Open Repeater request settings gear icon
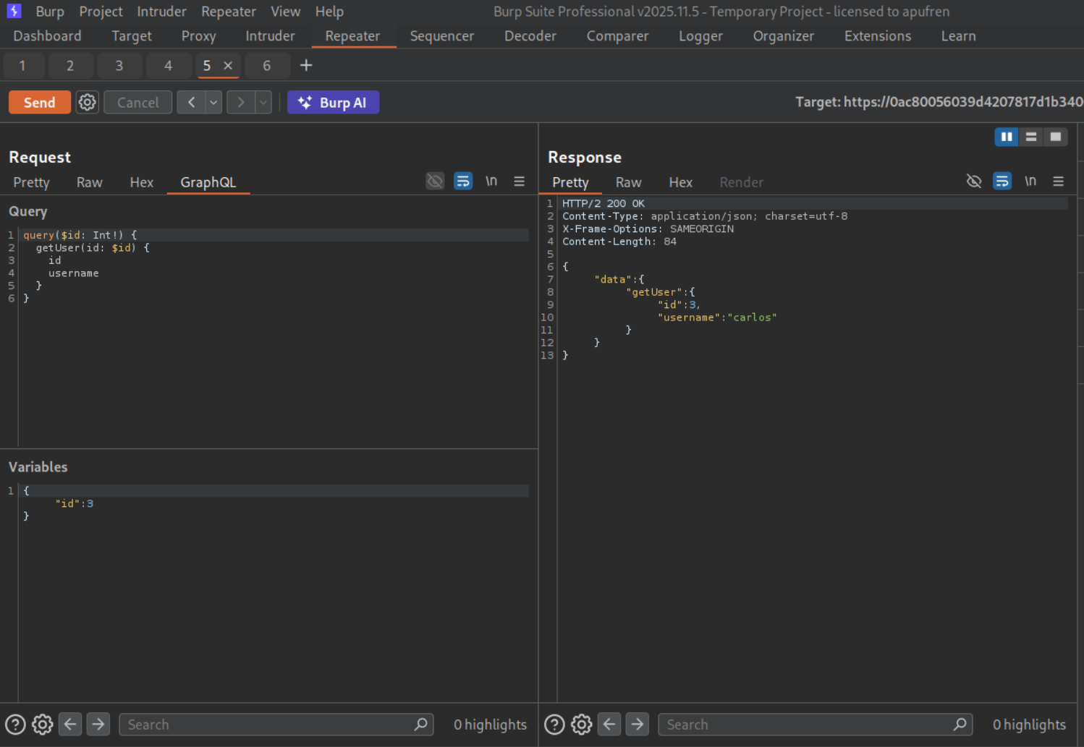This screenshot has width=1084, height=747. pyautogui.click(x=88, y=103)
